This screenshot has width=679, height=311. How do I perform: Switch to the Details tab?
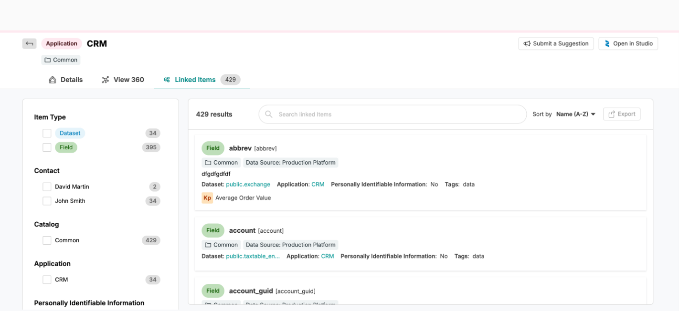66,80
